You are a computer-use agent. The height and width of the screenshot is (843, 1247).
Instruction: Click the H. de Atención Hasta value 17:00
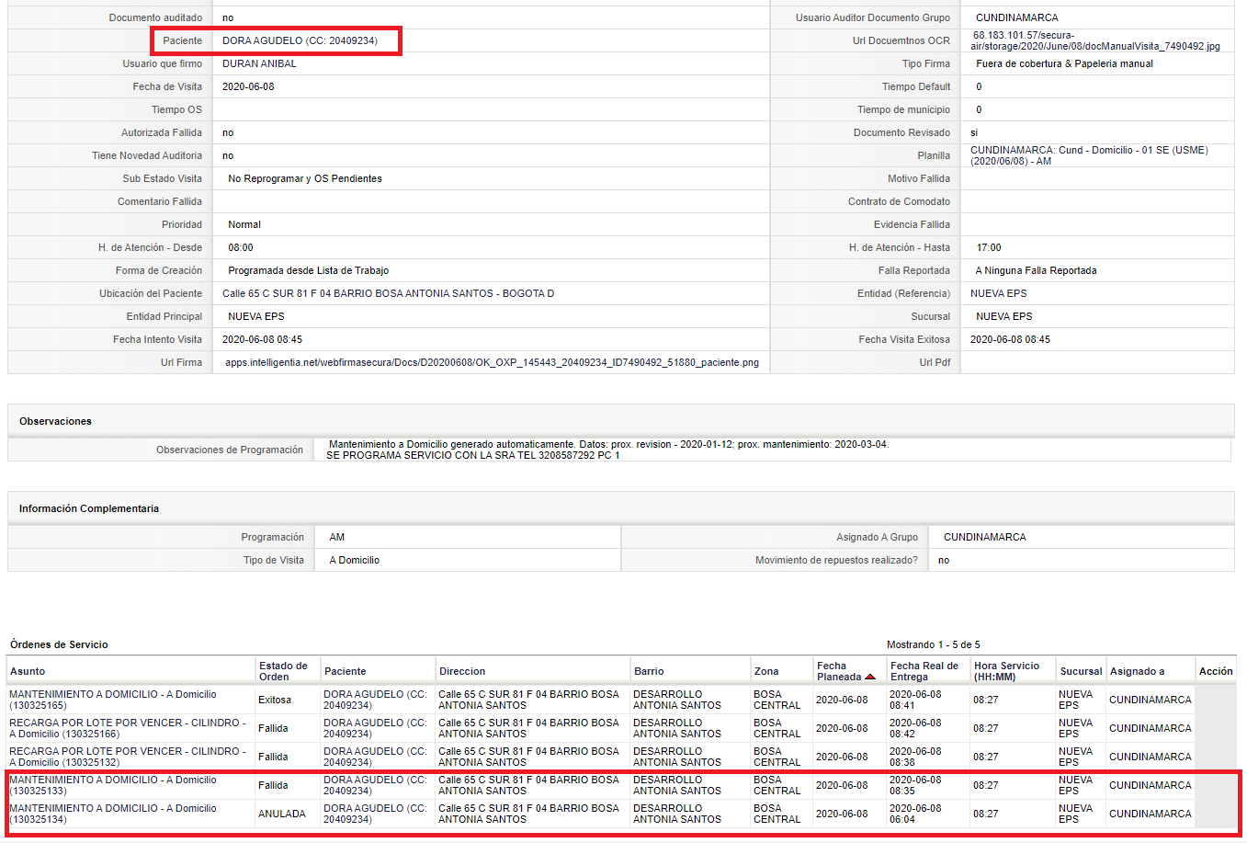point(989,247)
